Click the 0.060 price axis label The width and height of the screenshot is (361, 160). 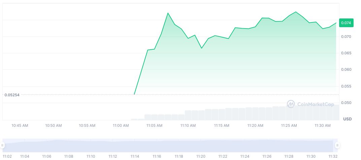(346, 70)
